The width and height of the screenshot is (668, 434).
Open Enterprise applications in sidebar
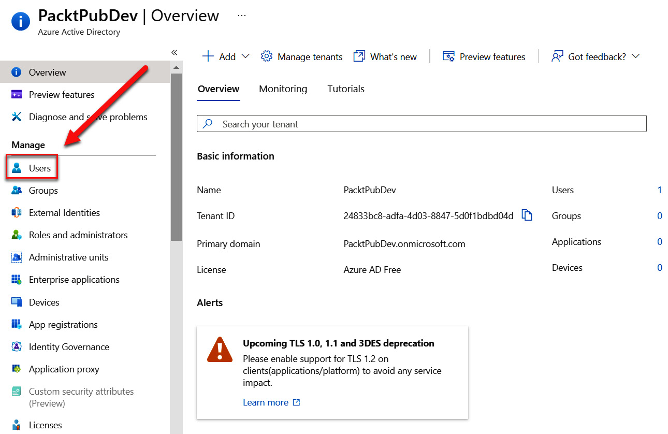pos(74,280)
